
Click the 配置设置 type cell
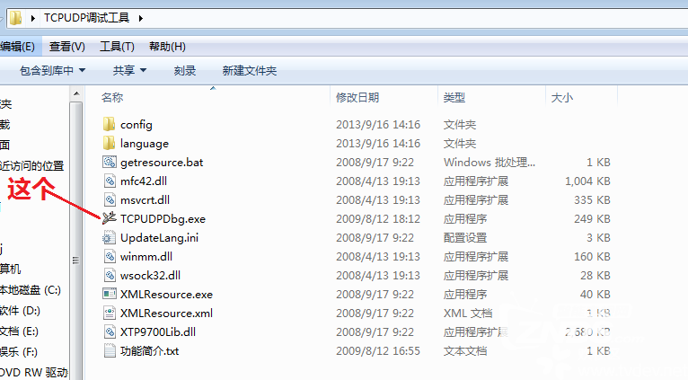[x=465, y=238]
